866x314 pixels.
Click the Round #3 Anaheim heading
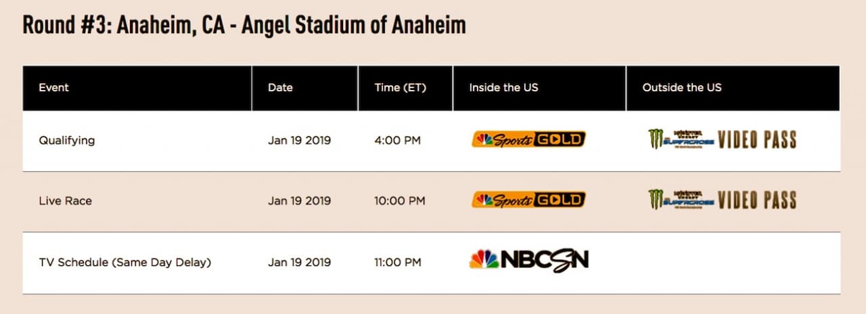244,25
